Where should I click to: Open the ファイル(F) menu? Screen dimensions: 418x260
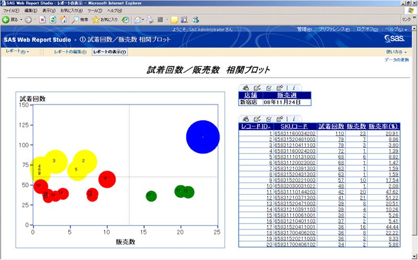[x=11, y=10]
